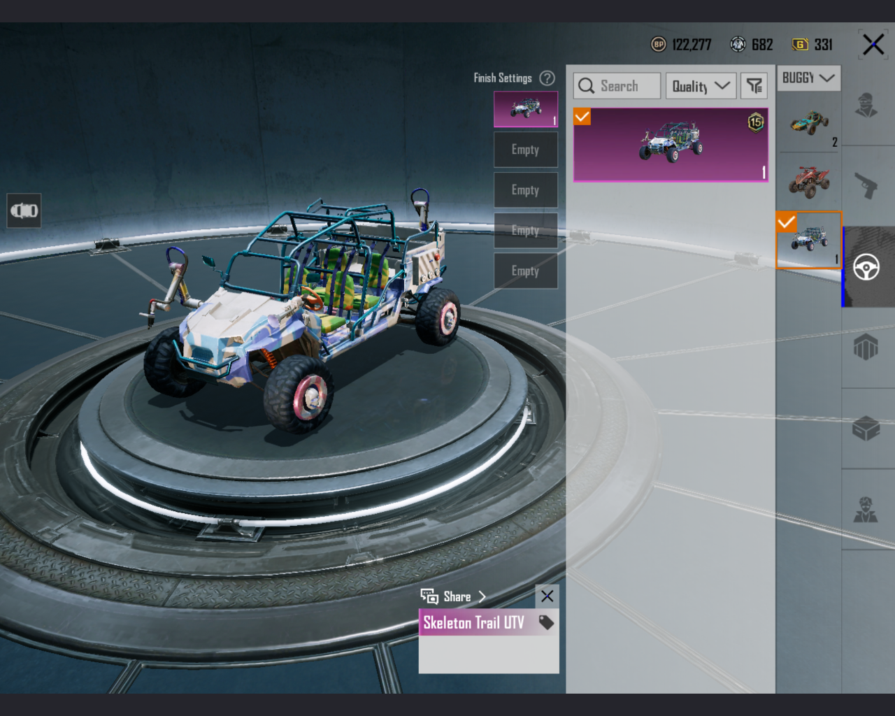
Task: Open the parachute category
Action: 867,348
